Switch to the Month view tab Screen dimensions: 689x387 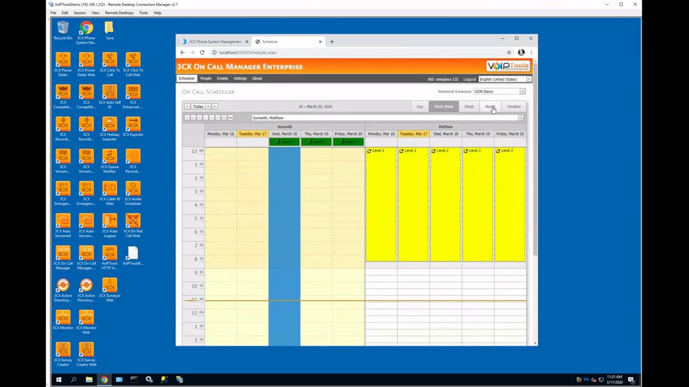coord(490,106)
